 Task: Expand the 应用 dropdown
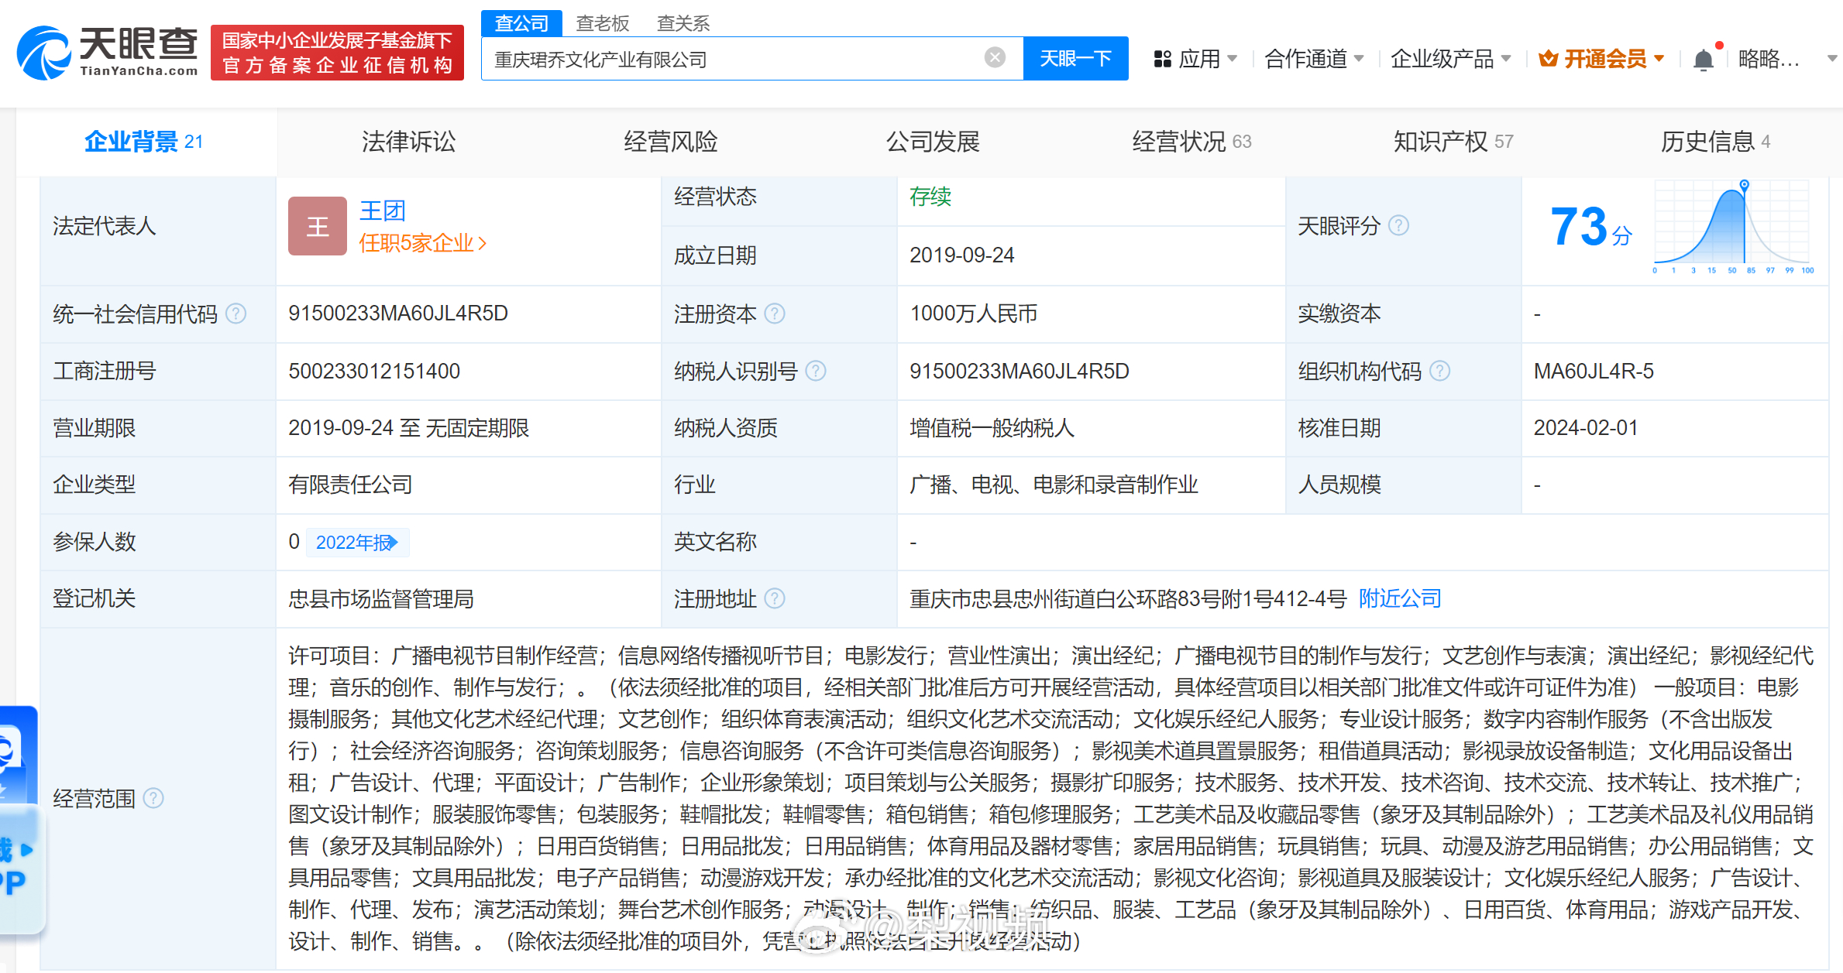click(x=1233, y=59)
